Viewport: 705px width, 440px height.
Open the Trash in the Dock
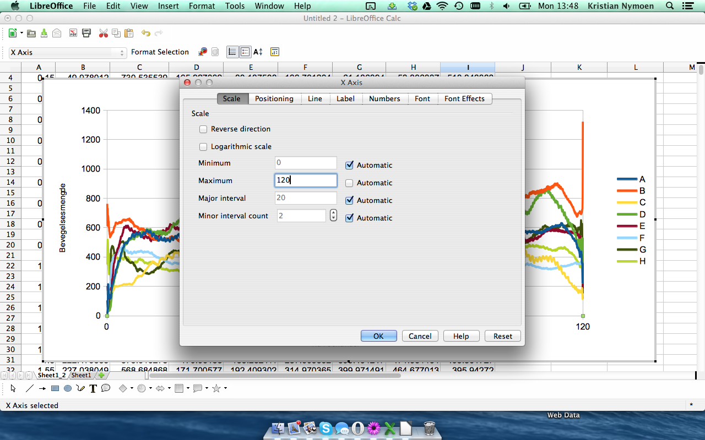[430, 427]
